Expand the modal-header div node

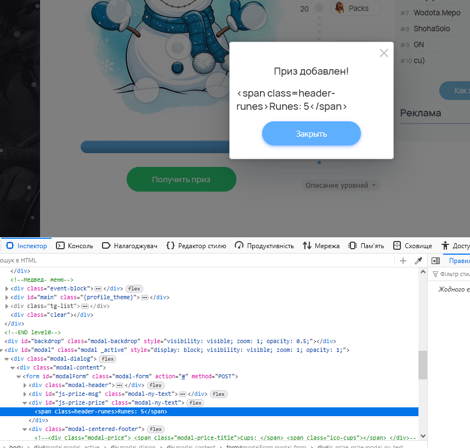[25, 385]
